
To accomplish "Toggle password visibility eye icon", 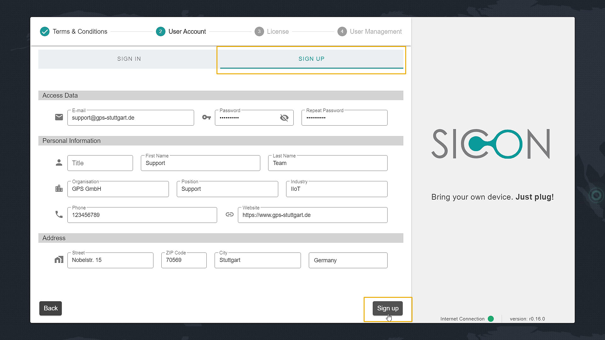I will tap(284, 118).
